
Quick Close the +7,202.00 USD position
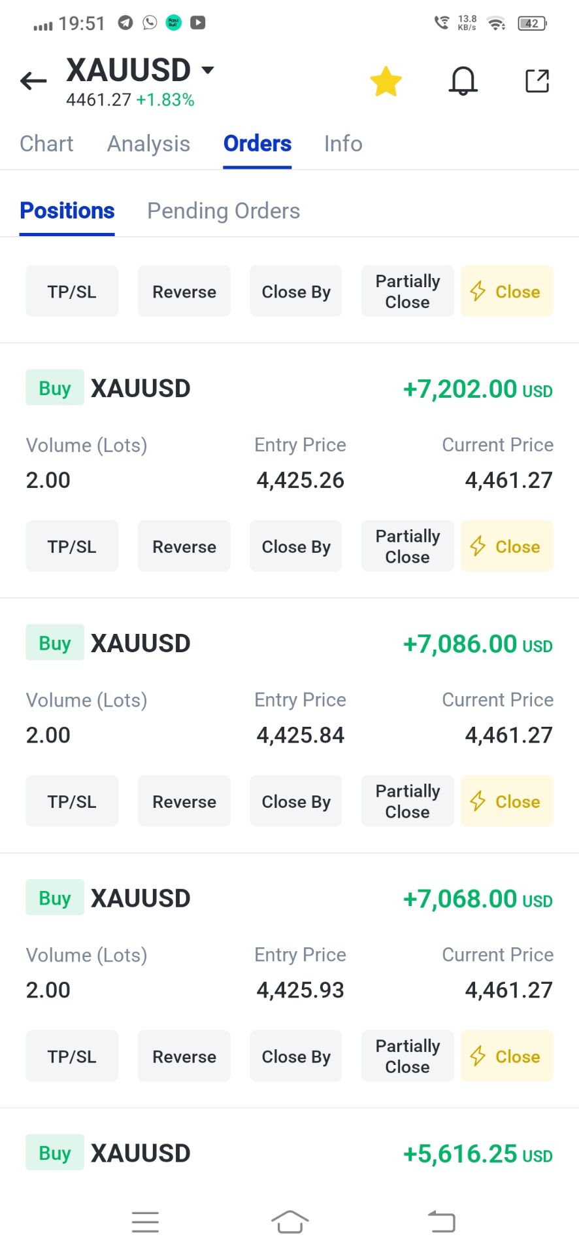[506, 546]
